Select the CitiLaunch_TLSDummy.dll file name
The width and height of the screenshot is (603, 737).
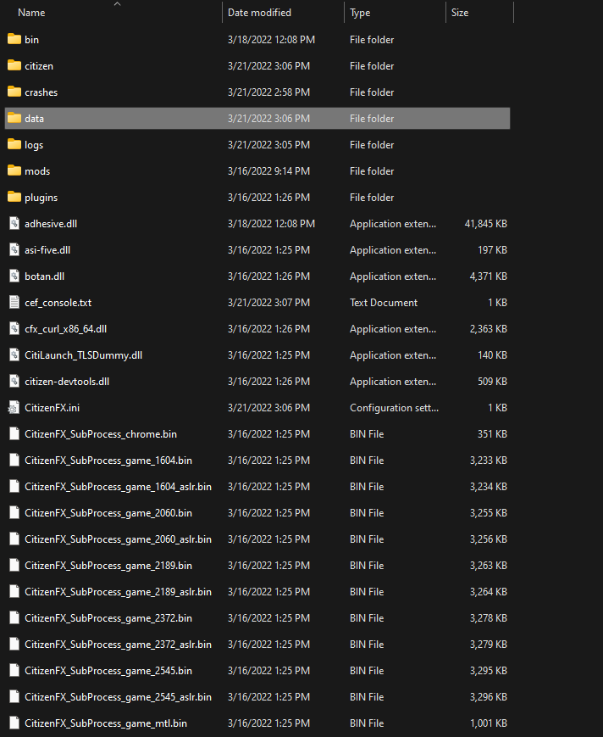(84, 355)
